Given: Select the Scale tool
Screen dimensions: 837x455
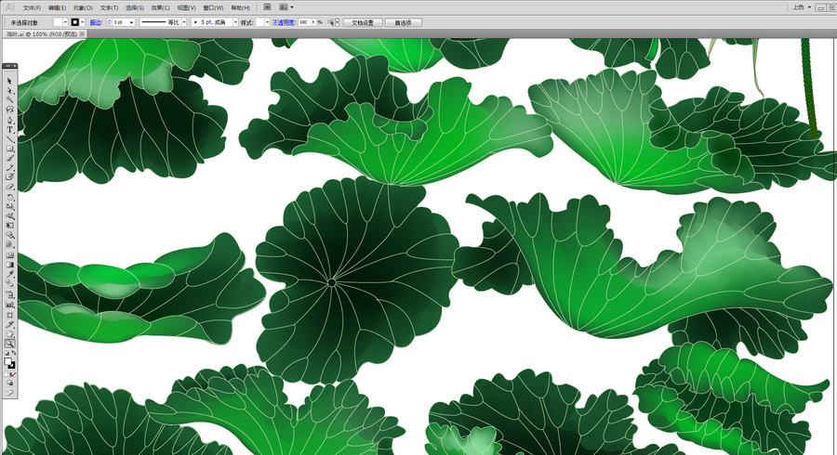Looking at the screenshot, I should coord(9,206).
